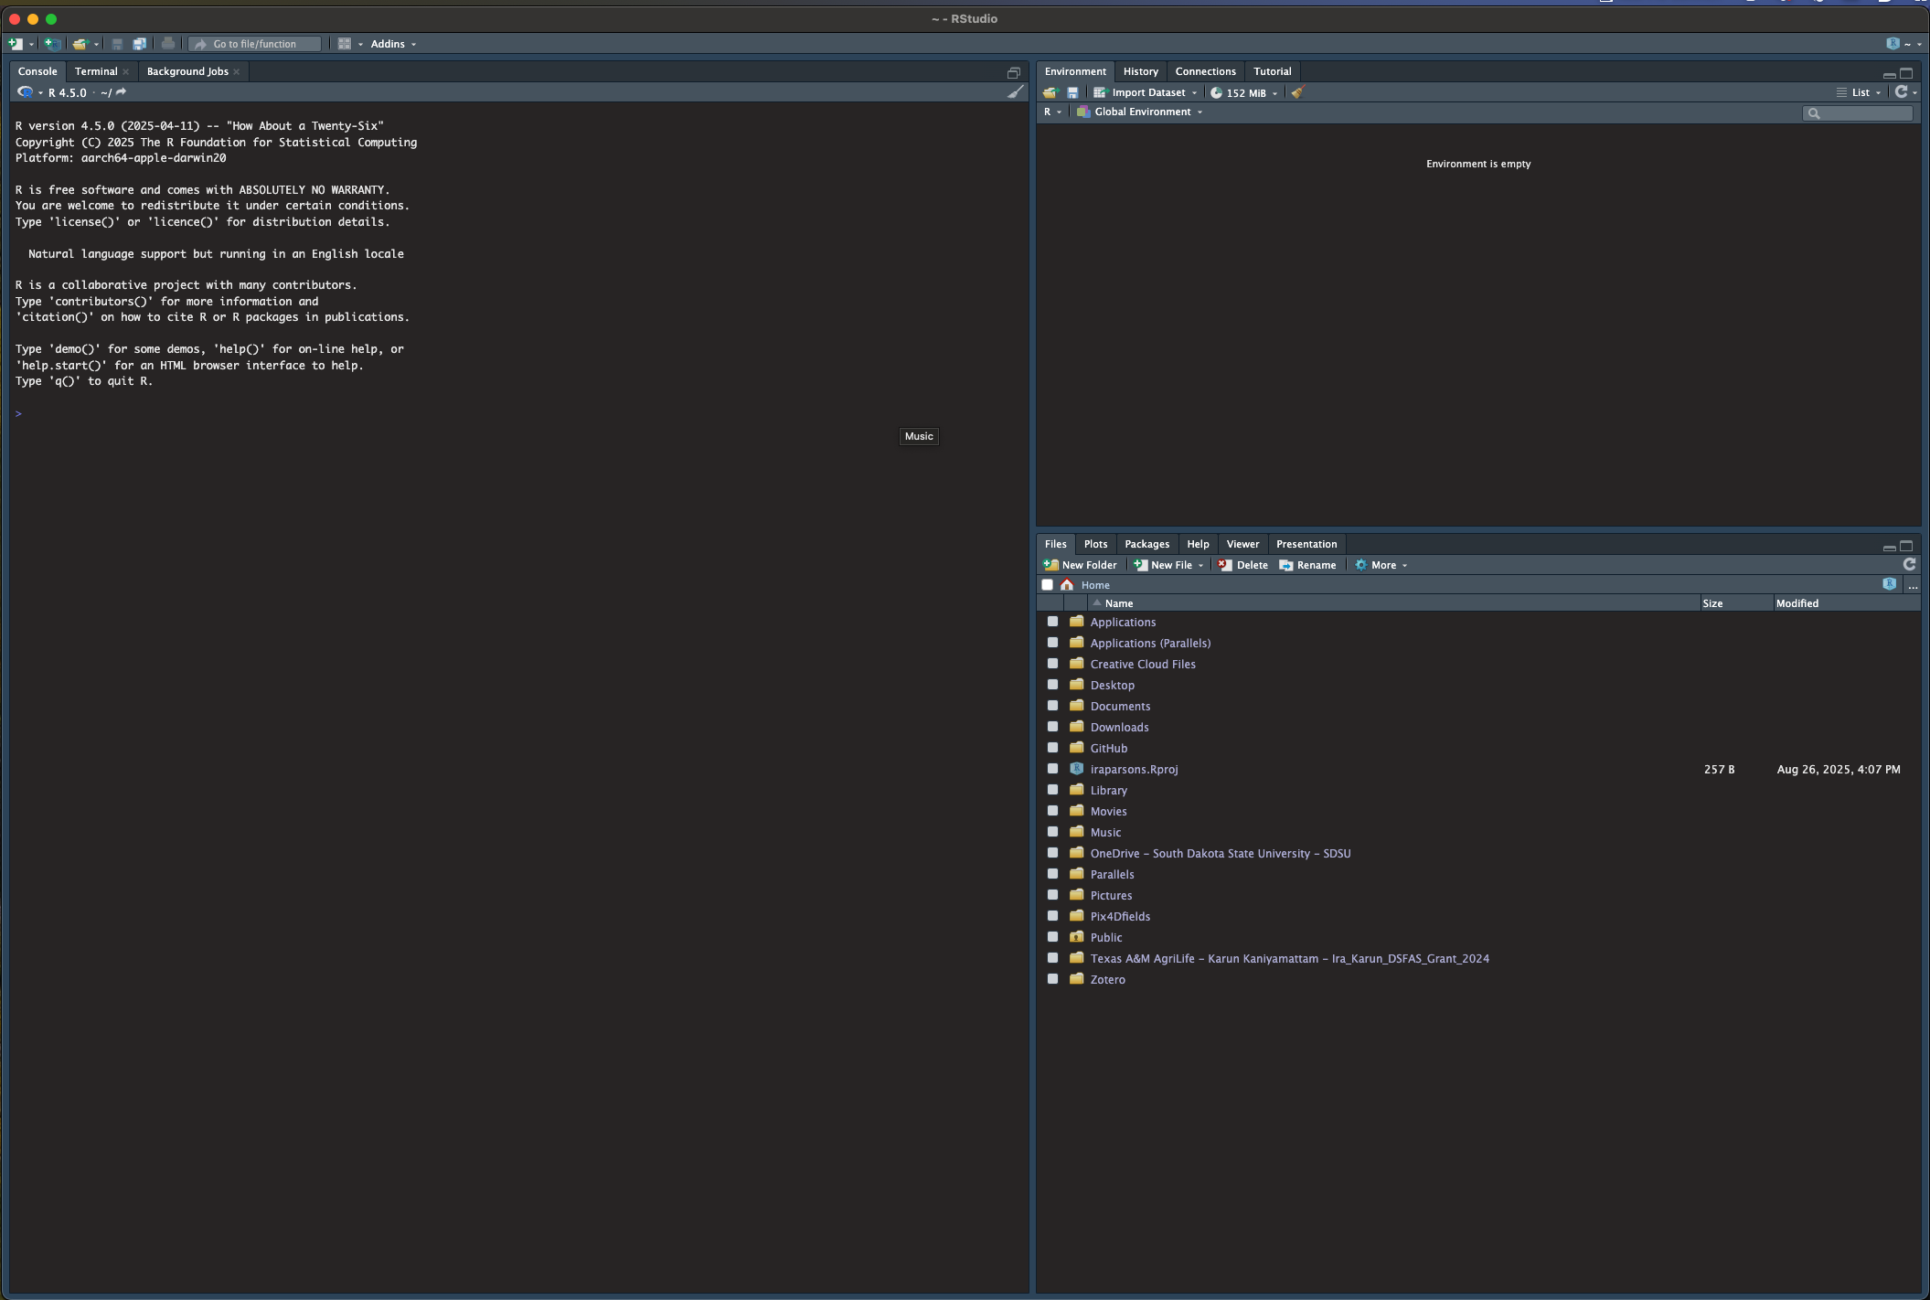The height and width of the screenshot is (1300, 1930).
Task: Go to Home directory house icon
Action: pyautogui.click(x=1067, y=585)
